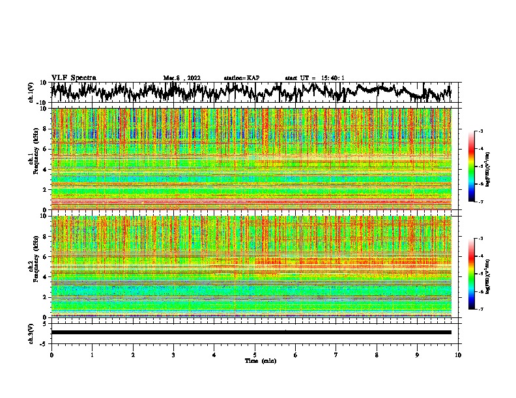Click the "-3" tick on ch.1 colorbar

coord(480,131)
